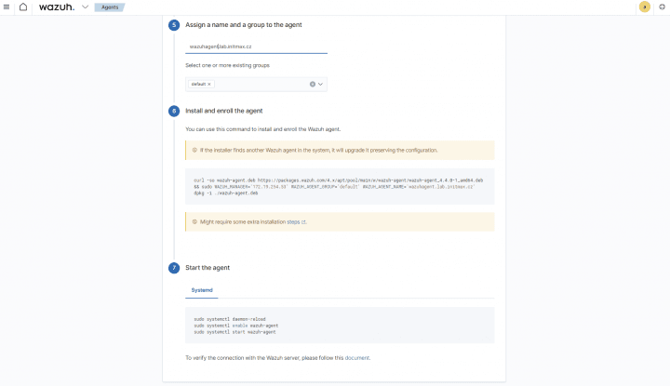Click the home icon

(x=23, y=7)
